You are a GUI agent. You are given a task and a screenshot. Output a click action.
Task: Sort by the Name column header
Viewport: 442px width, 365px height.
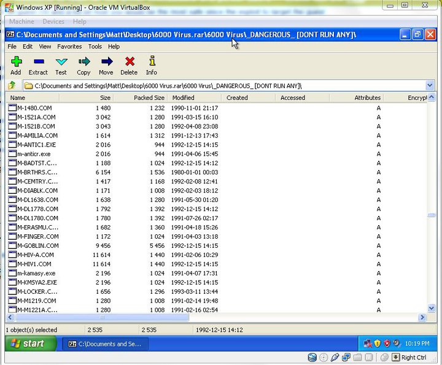(x=33, y=98)
